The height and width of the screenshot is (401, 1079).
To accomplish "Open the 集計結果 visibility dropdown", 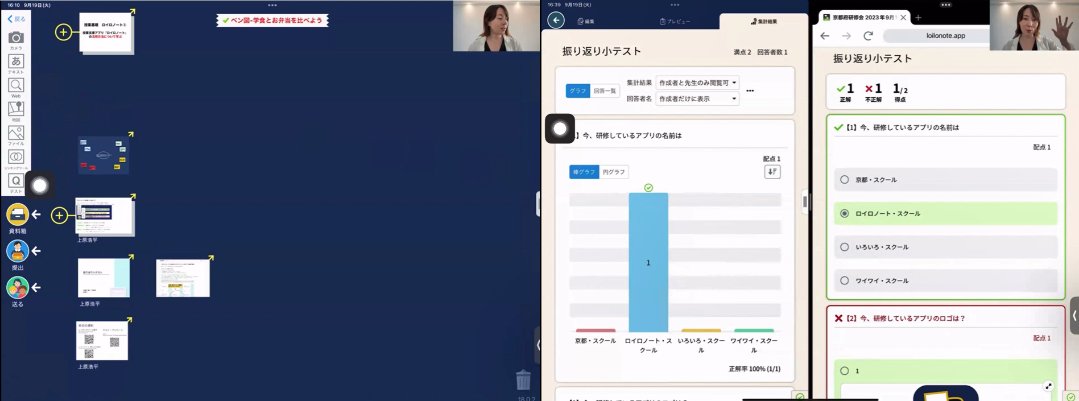I will point(697,82).
